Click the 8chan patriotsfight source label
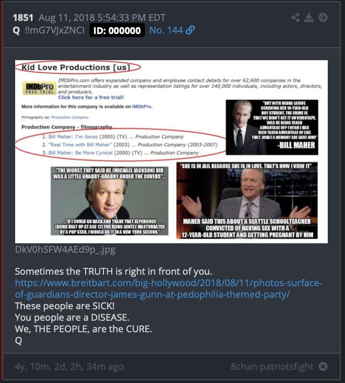 (x=272, y=367)
